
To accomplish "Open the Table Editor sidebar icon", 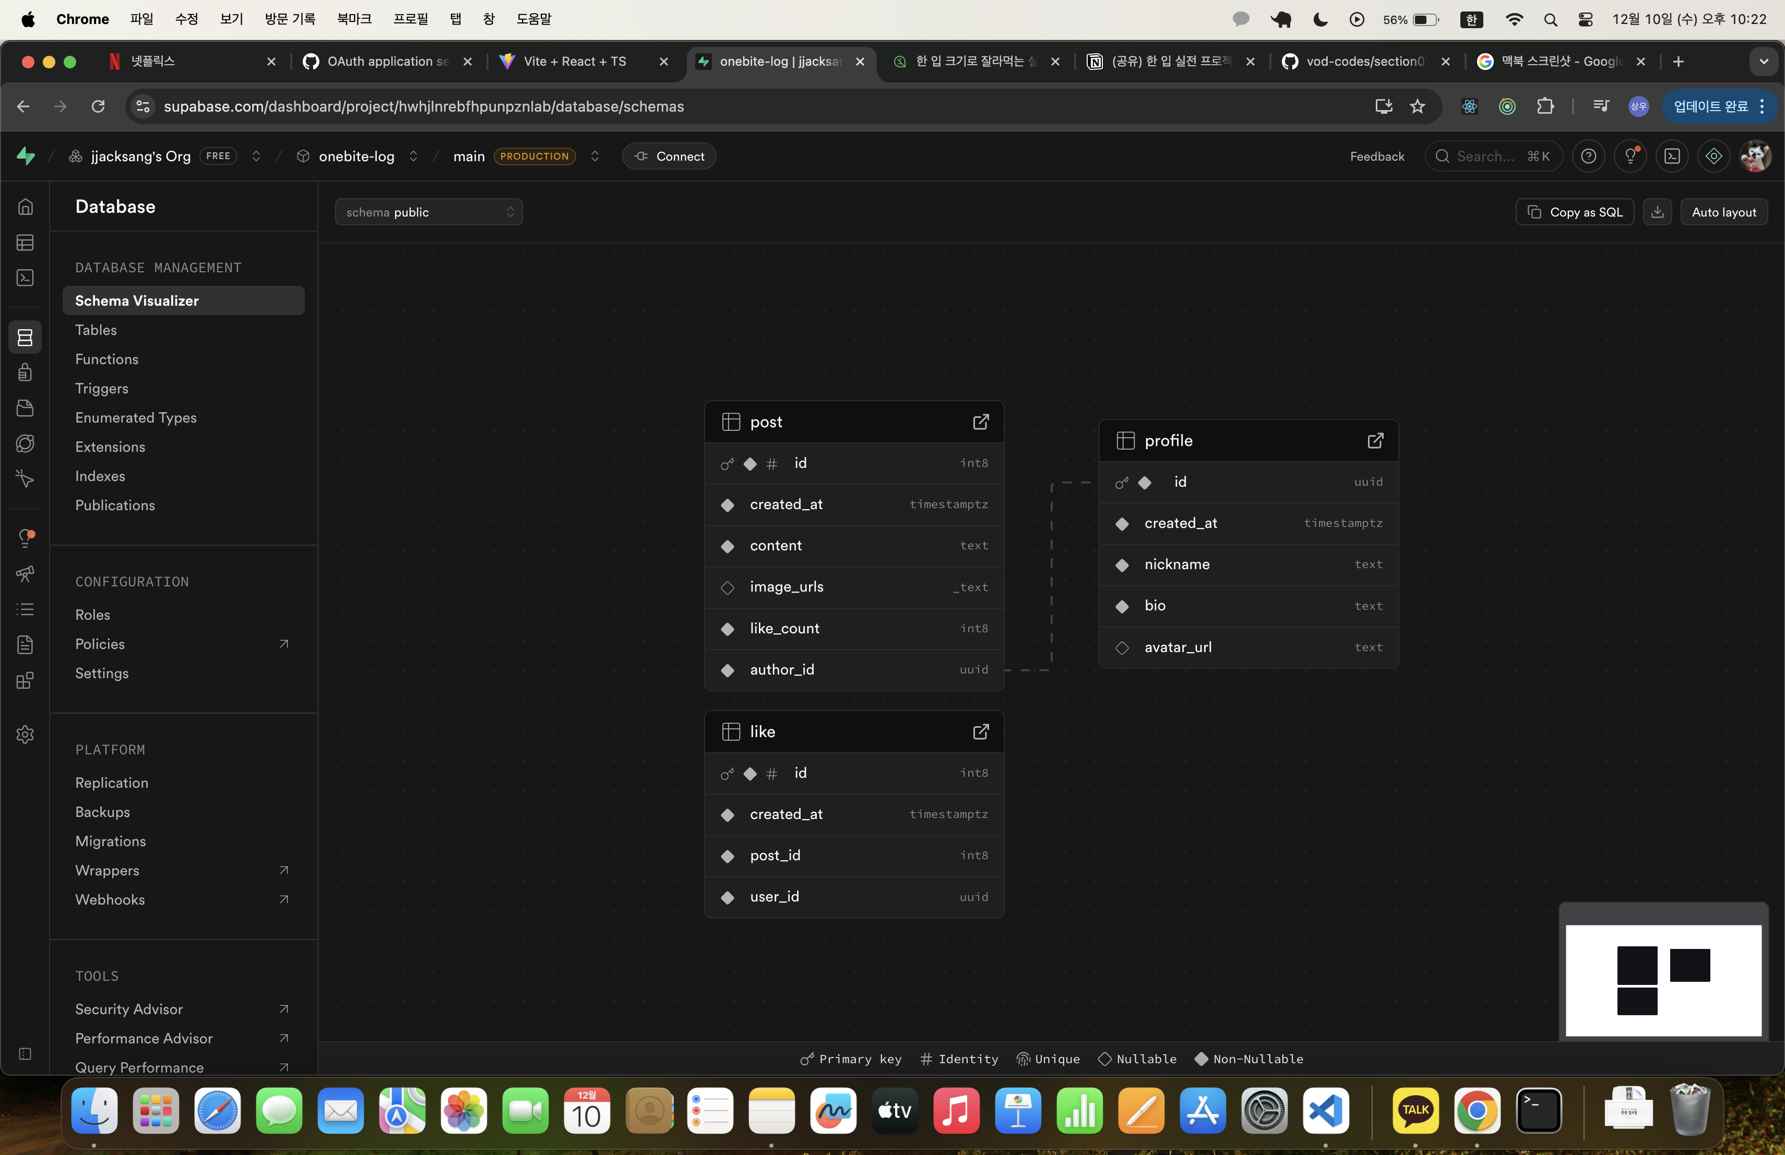I will point(25,243).
